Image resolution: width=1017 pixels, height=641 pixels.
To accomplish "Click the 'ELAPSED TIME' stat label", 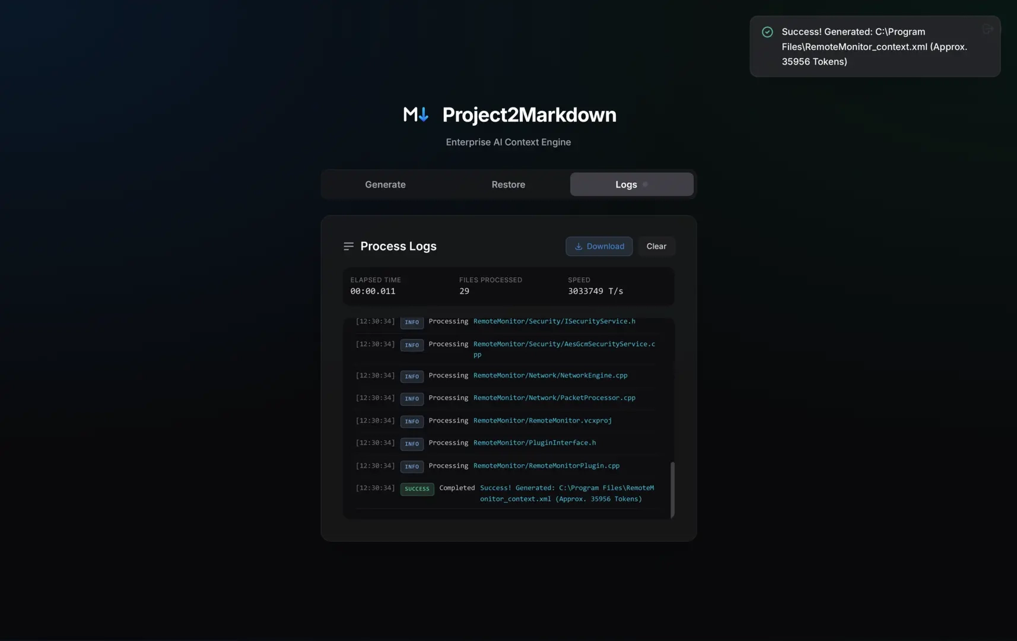I will point(376,280).
